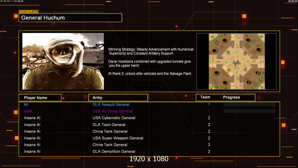The height and width of the screenshot is (168, 298).
Task: Click team number 1 in shkh's row
Action: point(209,111)
